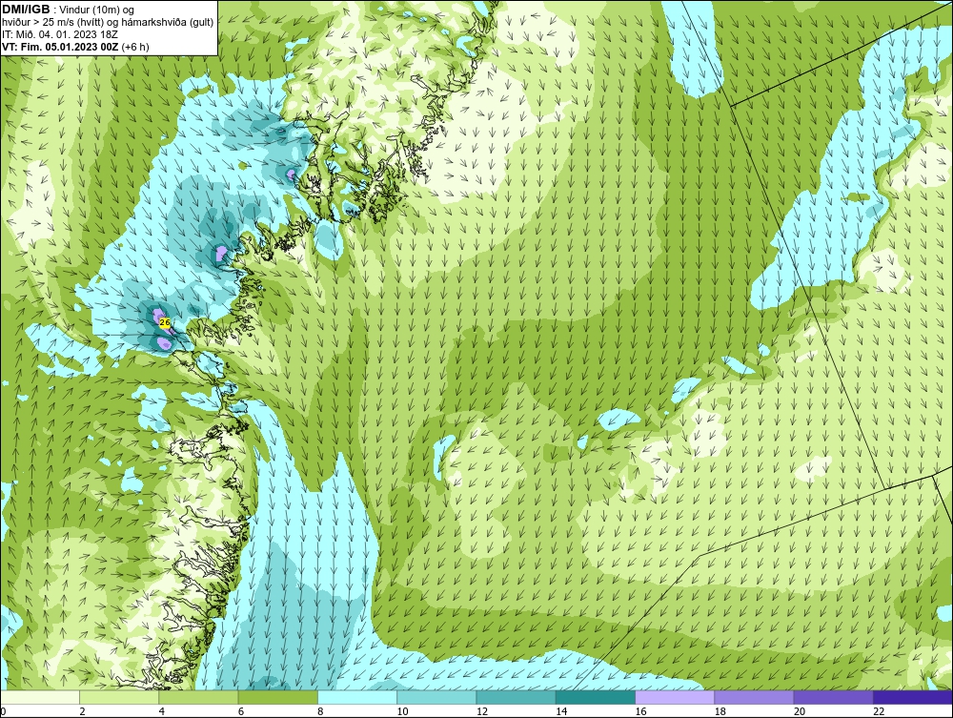Viewport: 953px width, 718px height.
Task: Click the 'VT: Fim. 05.01.2023 00Z' valid time
Action: 61,46
